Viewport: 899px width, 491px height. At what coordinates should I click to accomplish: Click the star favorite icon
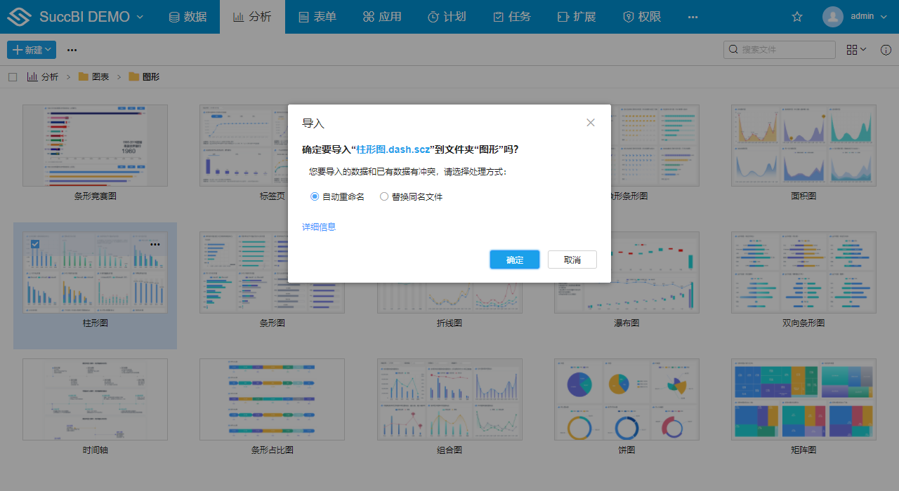tap(796, 16)
